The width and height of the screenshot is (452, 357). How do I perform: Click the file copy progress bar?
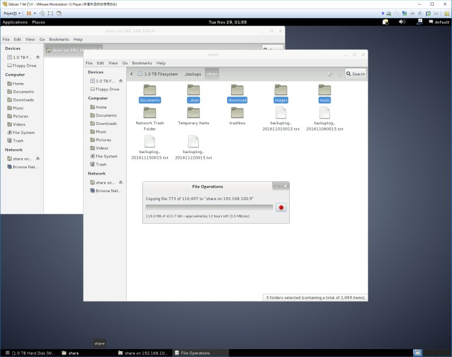pos(209,207)
